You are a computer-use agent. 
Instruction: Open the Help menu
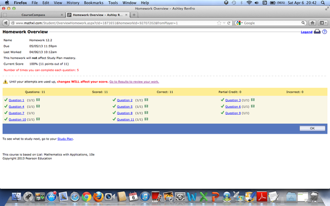point(145,3)
